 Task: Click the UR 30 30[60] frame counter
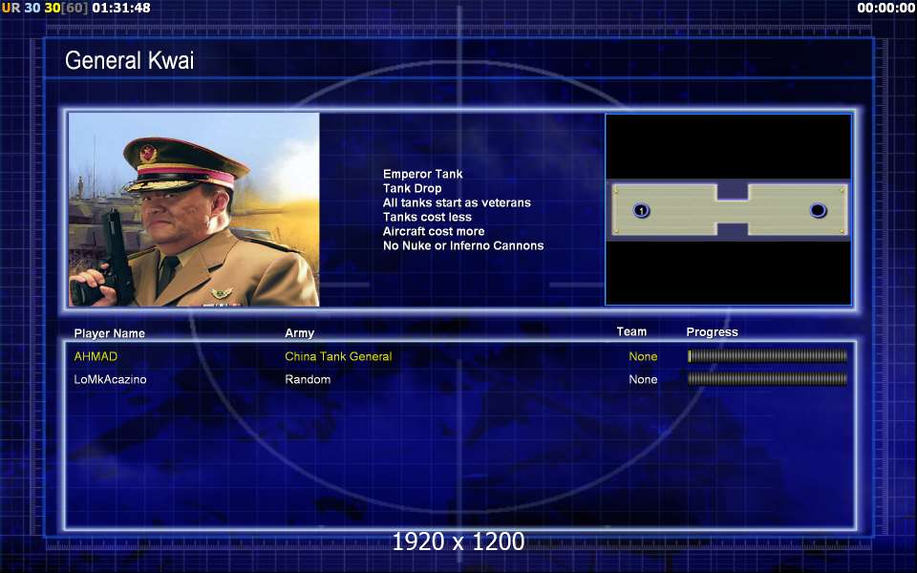[x=45, y=8]
